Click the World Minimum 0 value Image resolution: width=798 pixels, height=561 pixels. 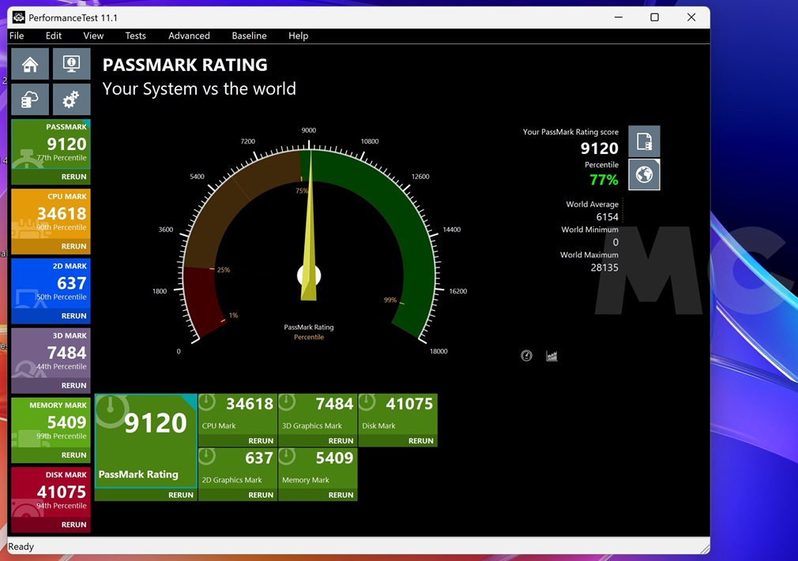point(615,242)
